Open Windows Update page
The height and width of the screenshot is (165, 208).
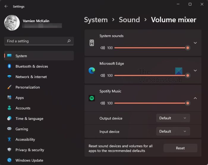pos(29,160)
